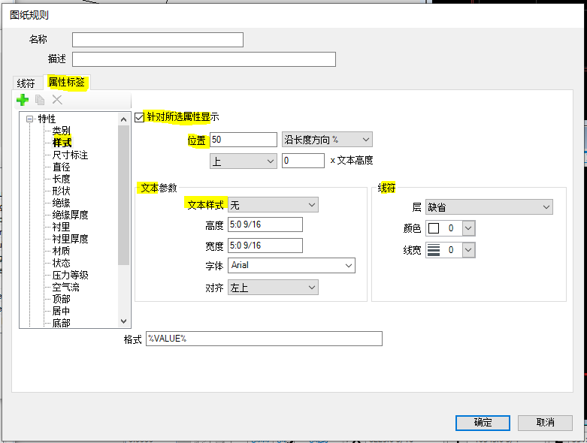The image size is (587, 443).
Task: Select 长度 in the tree
Action: click(61, 179)
